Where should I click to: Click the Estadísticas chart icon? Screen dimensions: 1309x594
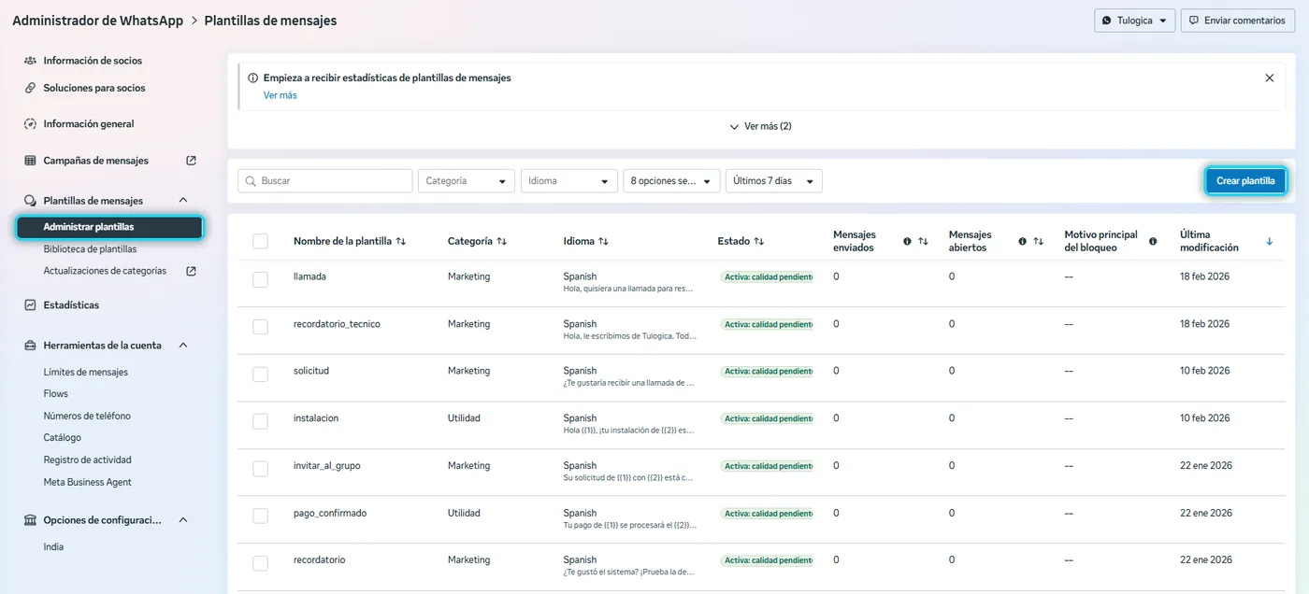click(30, 305)
